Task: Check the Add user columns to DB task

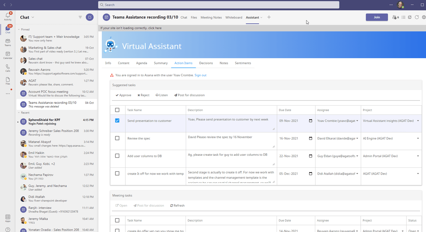Action: (x=117, y=156)
